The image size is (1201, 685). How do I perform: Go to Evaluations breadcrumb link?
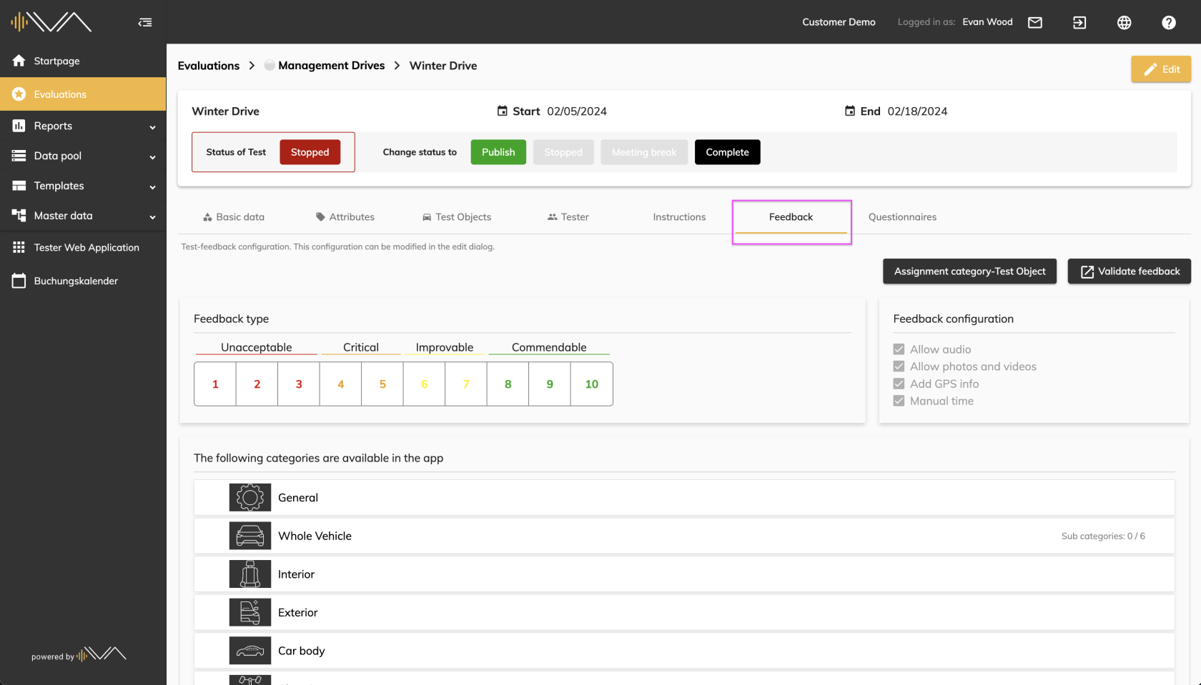pos(209,66)
